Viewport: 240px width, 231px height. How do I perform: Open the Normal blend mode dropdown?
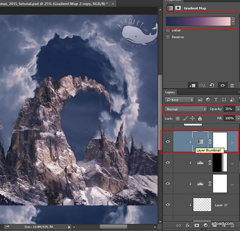(186, 109)
